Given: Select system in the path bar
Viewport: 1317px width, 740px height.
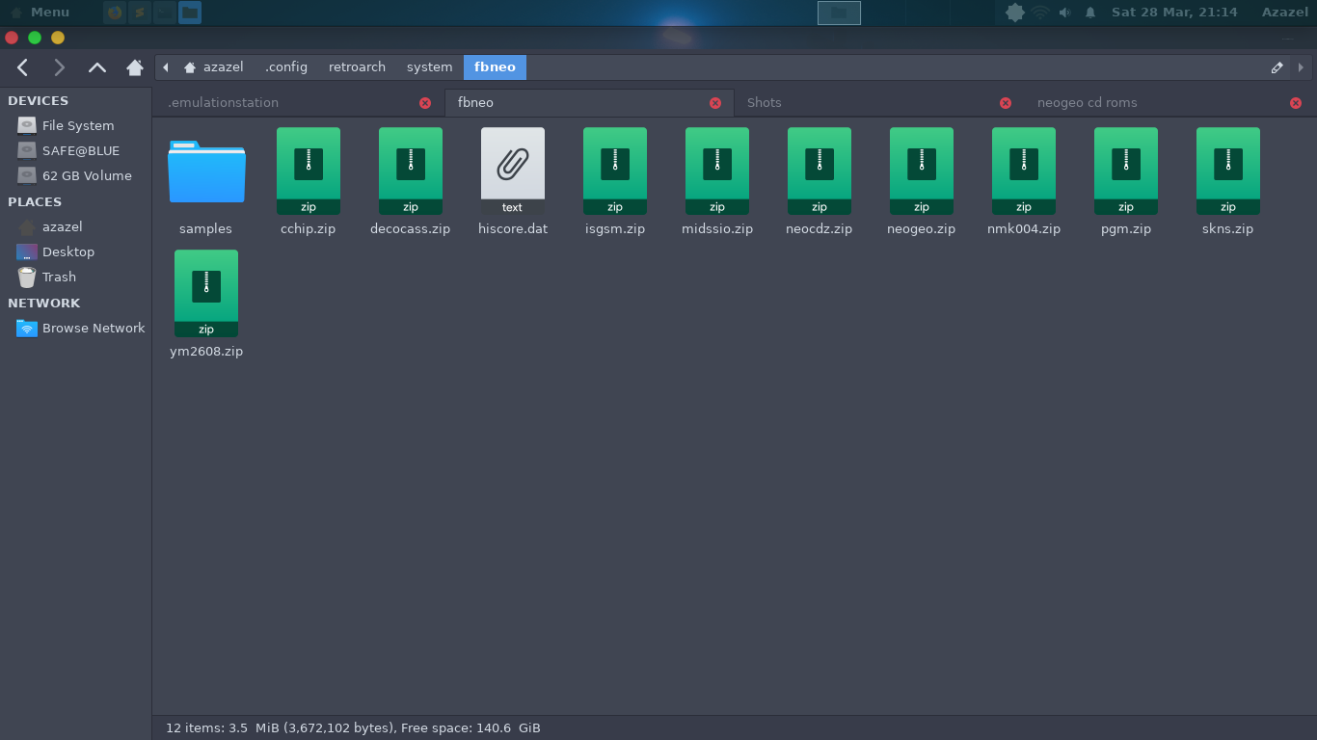Looking at the screenshot, I should (x=430, y=67).
